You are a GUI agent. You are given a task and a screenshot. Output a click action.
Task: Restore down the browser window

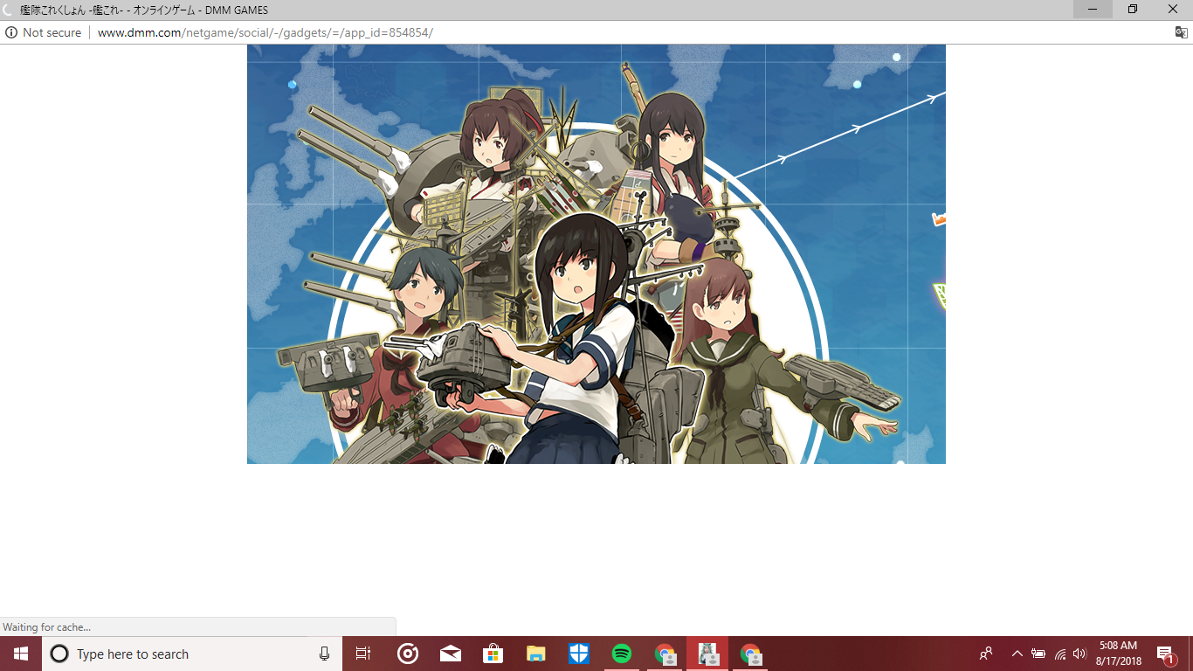1133,10
